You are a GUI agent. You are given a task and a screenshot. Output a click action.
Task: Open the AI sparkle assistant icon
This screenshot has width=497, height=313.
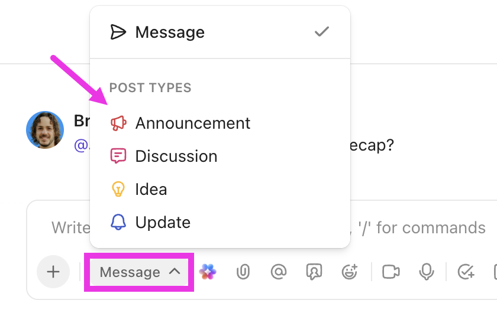[208, 272]
